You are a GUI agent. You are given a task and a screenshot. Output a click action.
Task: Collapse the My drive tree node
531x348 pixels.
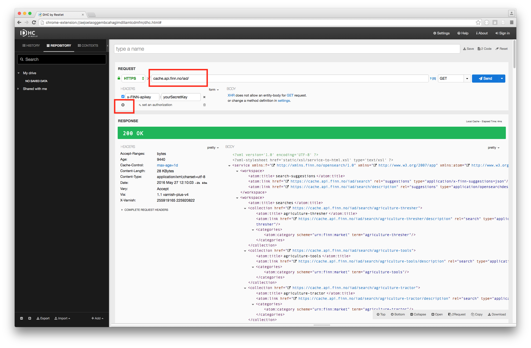click(18, 73)
